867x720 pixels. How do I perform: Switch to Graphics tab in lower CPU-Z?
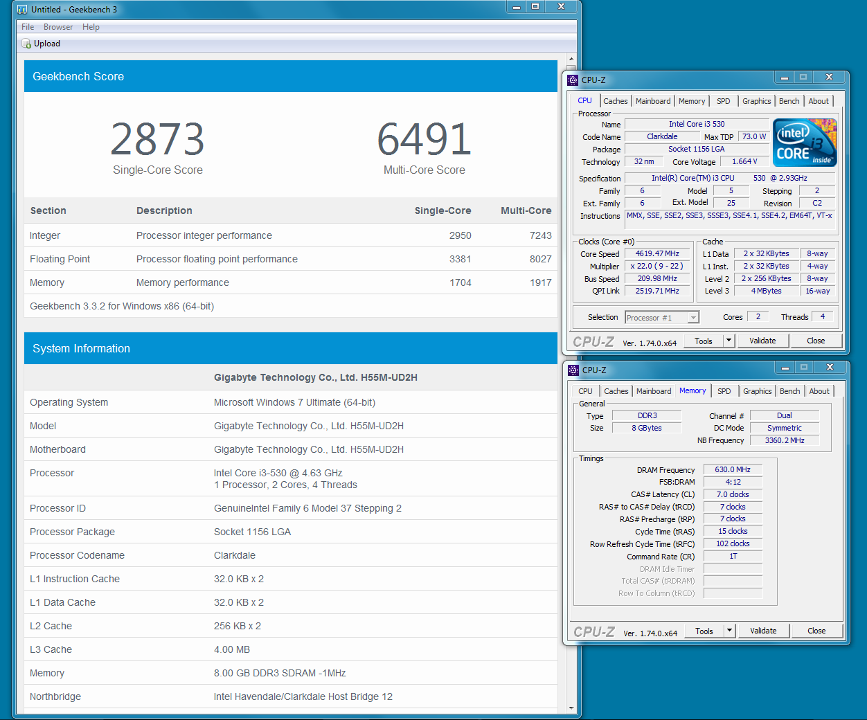pos(758,391)
